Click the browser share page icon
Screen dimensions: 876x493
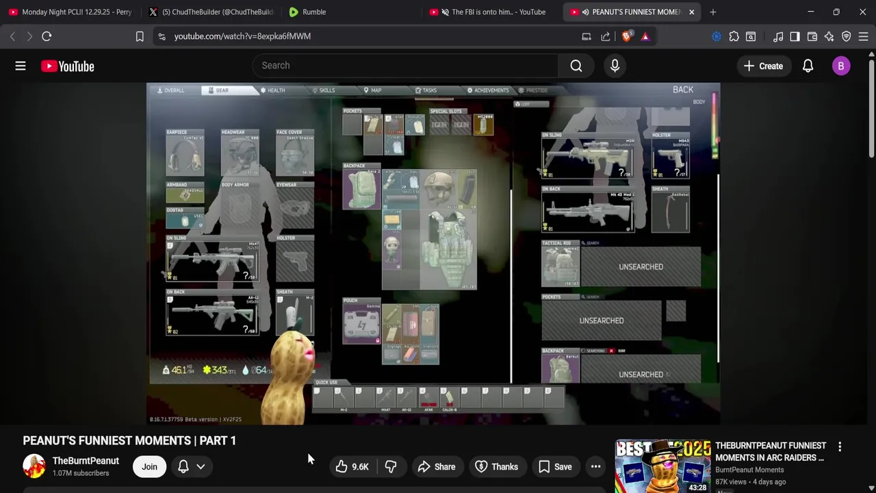click(606, 36)
